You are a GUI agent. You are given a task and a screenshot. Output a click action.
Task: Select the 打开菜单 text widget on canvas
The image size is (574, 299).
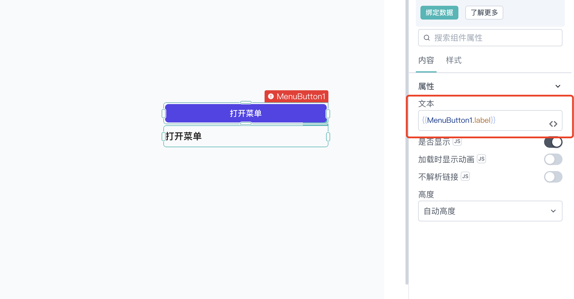(x=246, y=136)
